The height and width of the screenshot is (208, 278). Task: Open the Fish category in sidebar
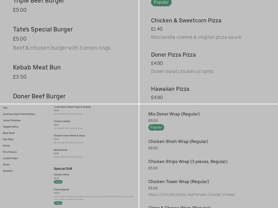[5, 107]
